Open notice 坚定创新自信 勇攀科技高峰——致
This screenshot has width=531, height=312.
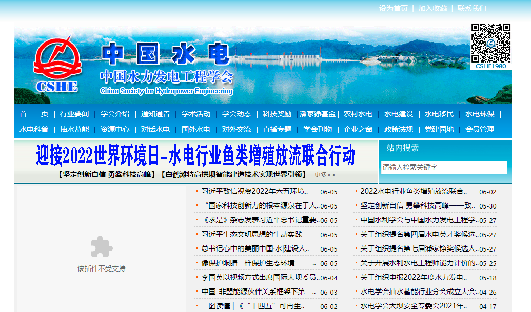(418, 205)
